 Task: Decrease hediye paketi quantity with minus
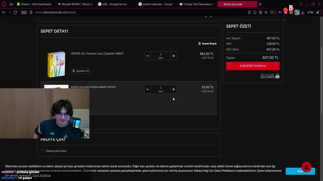147,89
